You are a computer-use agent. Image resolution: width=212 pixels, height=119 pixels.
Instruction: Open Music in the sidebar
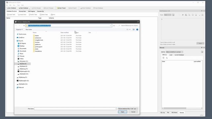pyautogui.click(x=21, y=54)
